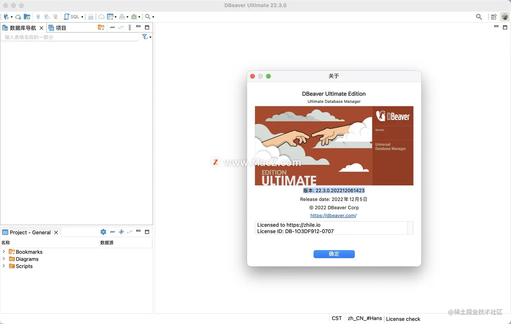Maximize the Project - General panel

(x=147, y=232)
